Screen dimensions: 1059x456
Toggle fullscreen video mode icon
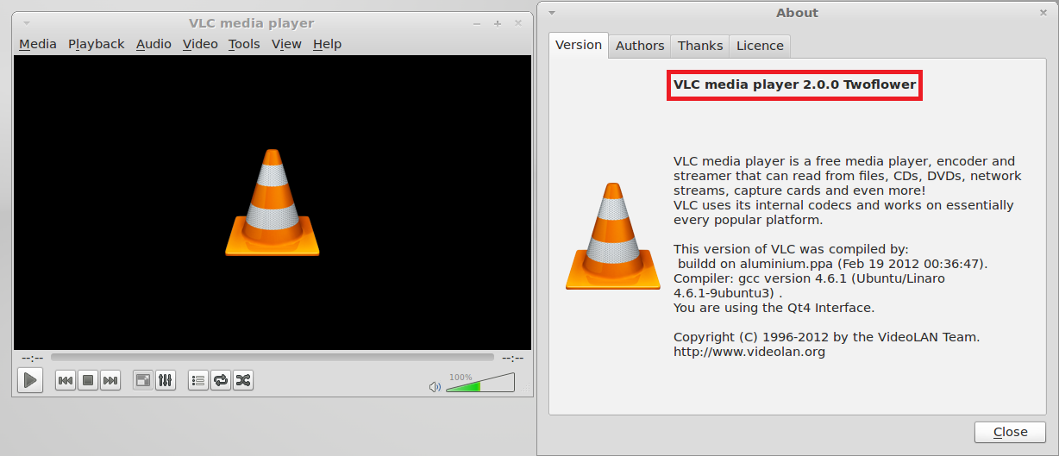pos(143,380)
